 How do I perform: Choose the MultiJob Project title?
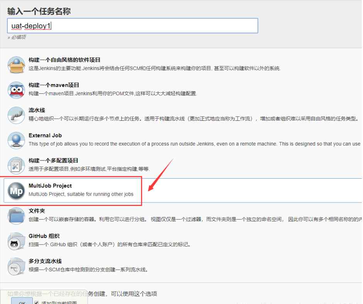coord(50,186)
